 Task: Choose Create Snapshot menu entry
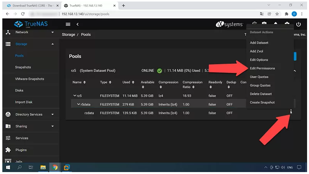(x=262, y=102)
